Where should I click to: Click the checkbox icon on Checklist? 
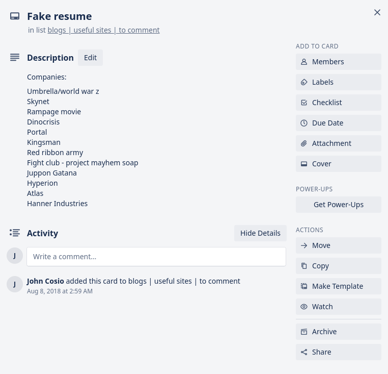[x=304, y=103]
